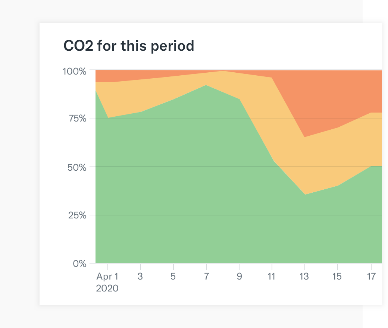
Task: Select the 50% y-axis label
Action: pyautogui.click(x=76, y=167)
